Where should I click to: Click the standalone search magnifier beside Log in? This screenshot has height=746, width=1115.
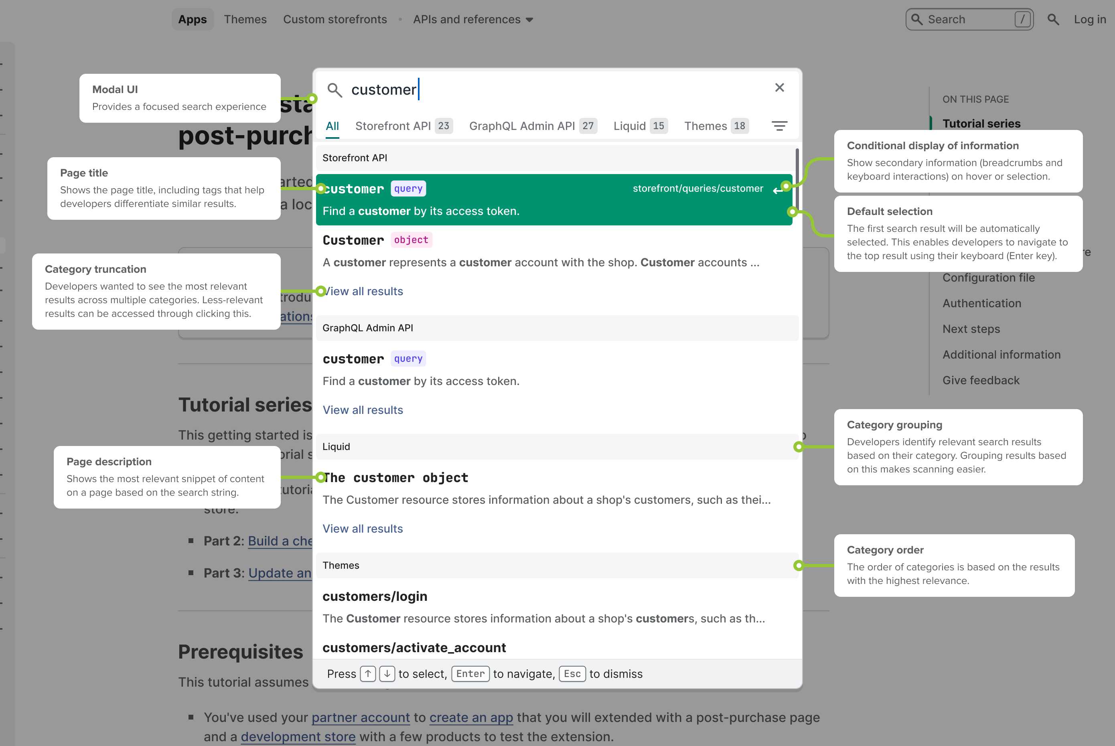point(1053,20)
